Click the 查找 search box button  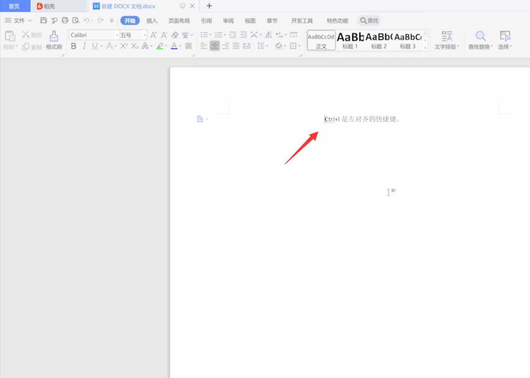point(369,20)
